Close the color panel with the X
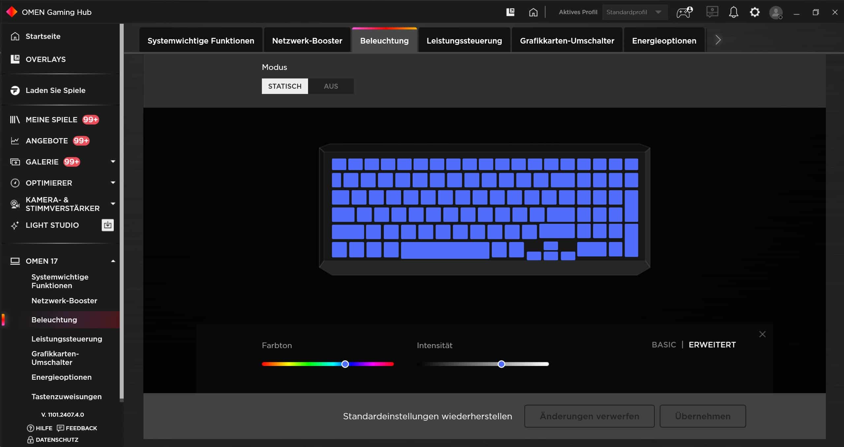This screenshot has width=844, height=447. point(762,334)
